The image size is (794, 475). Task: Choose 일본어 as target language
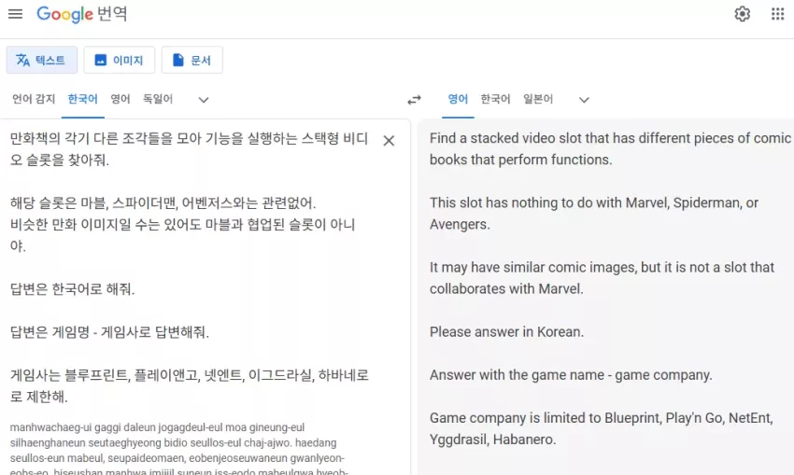click(538, 99)
